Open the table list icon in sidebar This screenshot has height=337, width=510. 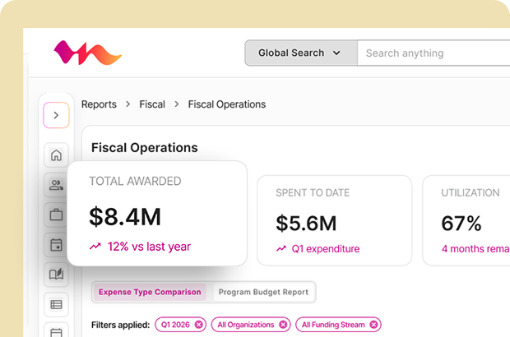tap(56, 304)
